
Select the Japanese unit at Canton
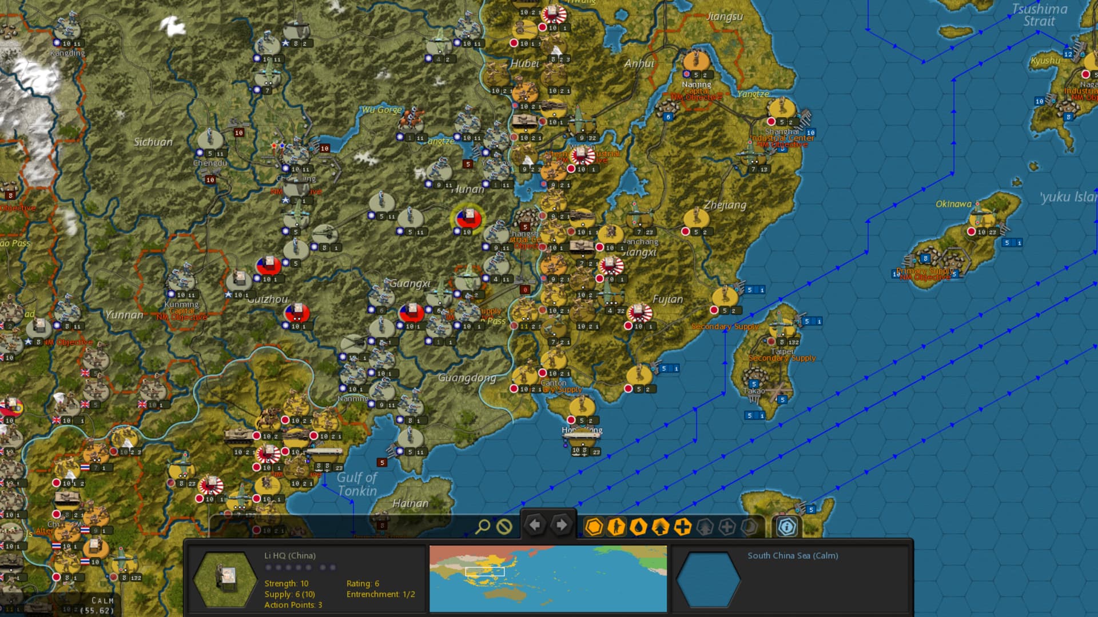pyautogui.click(x=554, y=360)
